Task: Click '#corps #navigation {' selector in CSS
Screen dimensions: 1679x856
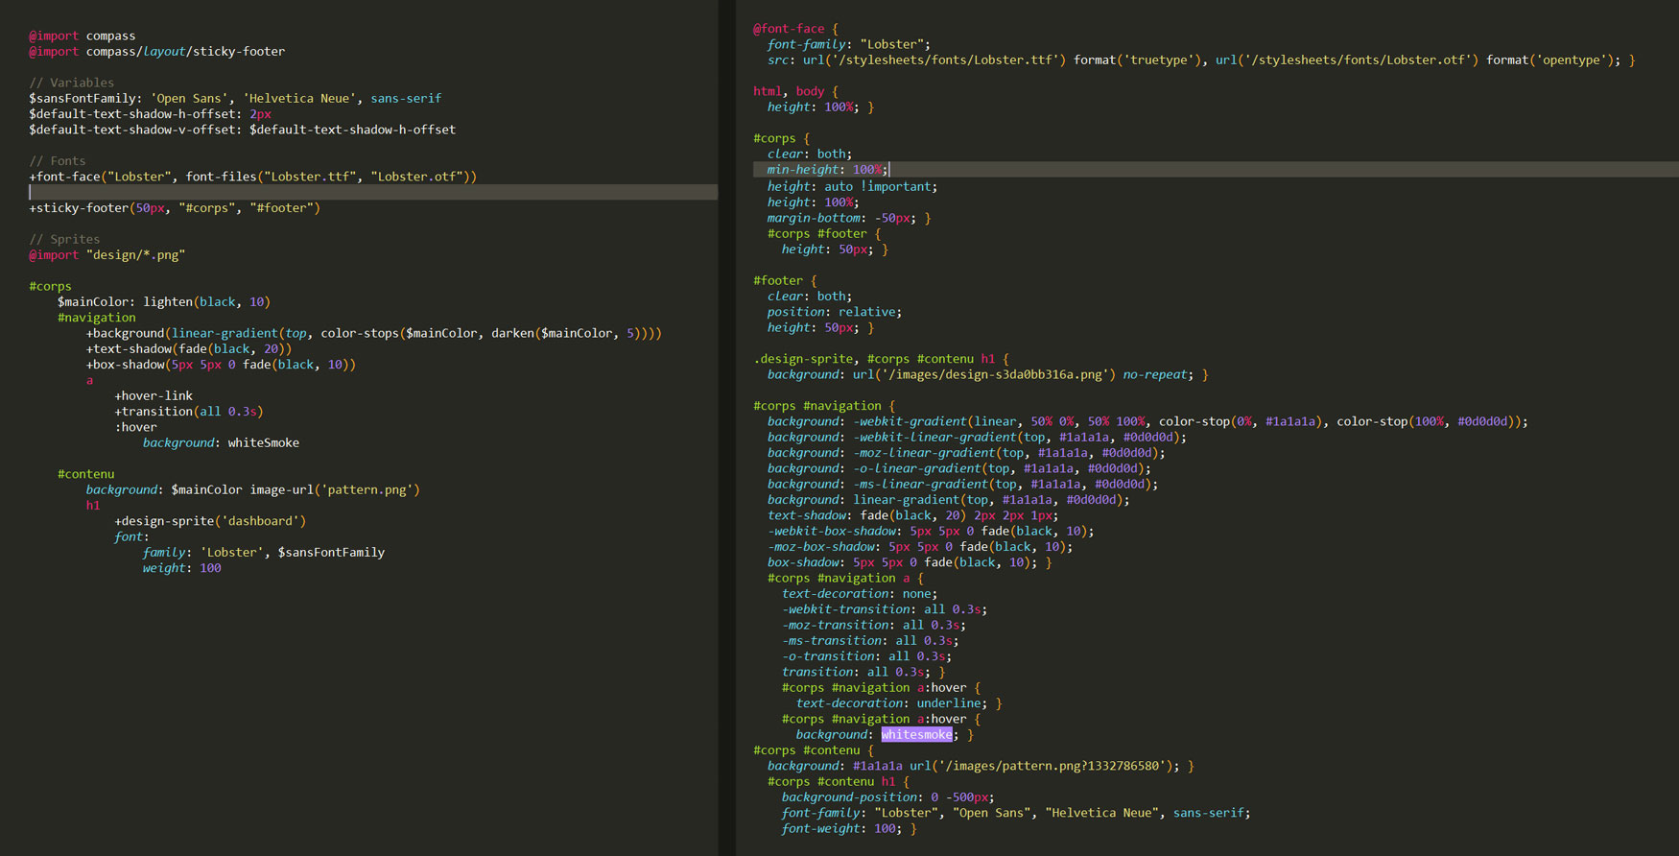Action: pyautogui.click(x=824, y=406)
